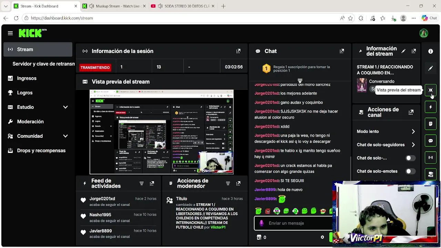Switch to Muskup Stream browser tab
The image size is (441, 248).
[114, 6]
